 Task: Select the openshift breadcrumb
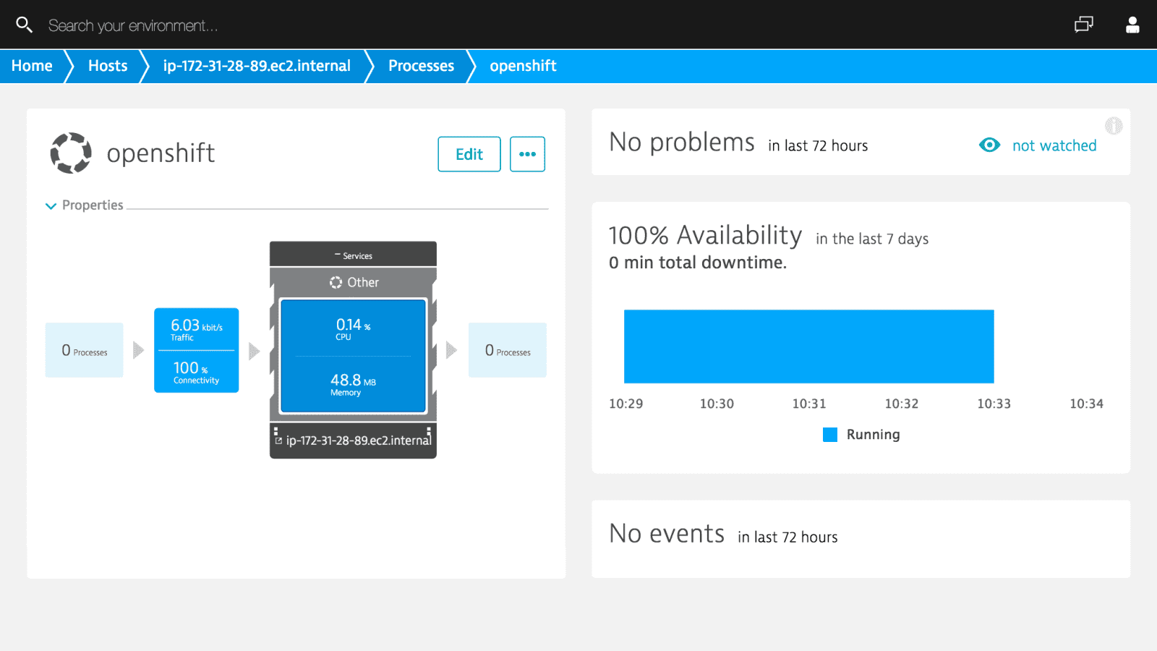523,66
